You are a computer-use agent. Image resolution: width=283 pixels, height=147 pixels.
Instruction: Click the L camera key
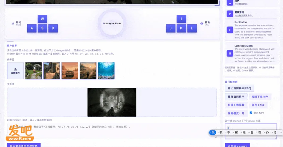[192, 28]
